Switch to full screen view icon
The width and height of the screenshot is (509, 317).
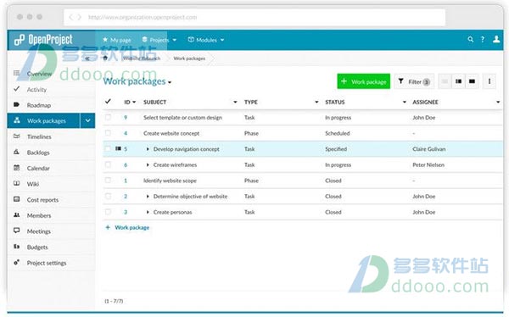472,81
